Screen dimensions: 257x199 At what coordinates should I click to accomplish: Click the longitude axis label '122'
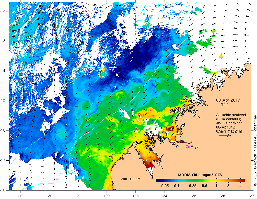pyautogui.click(x=107, y=196)
